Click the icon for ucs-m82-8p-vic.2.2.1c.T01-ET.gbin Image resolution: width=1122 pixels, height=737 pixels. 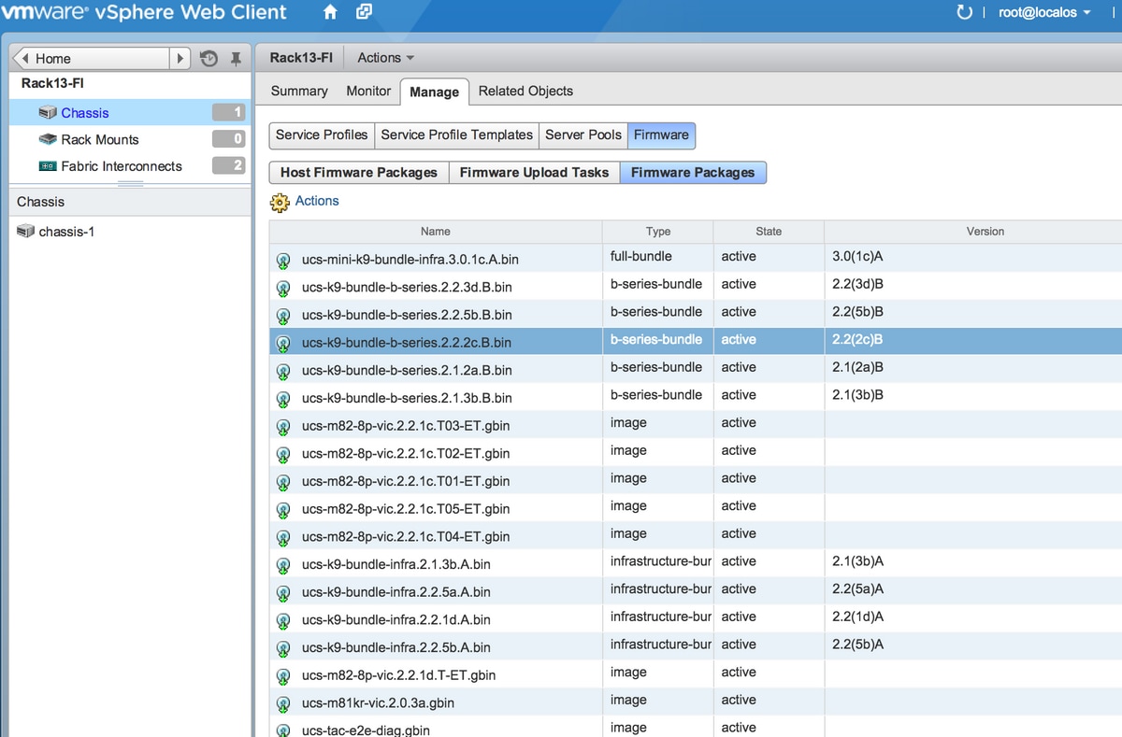pyautogui.click(x=283, y=483)
